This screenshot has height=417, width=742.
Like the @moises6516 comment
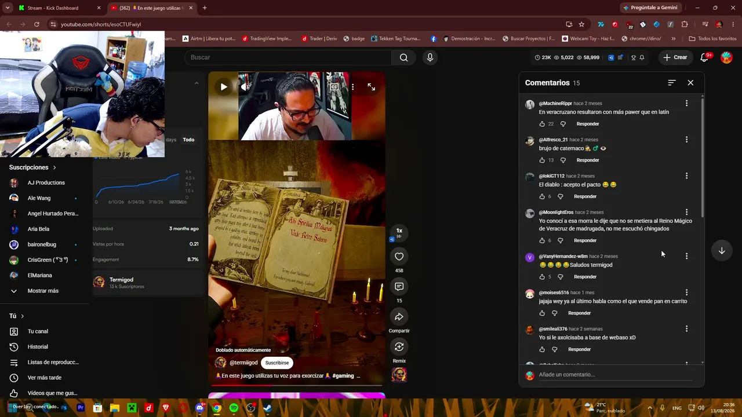point(542,313)
